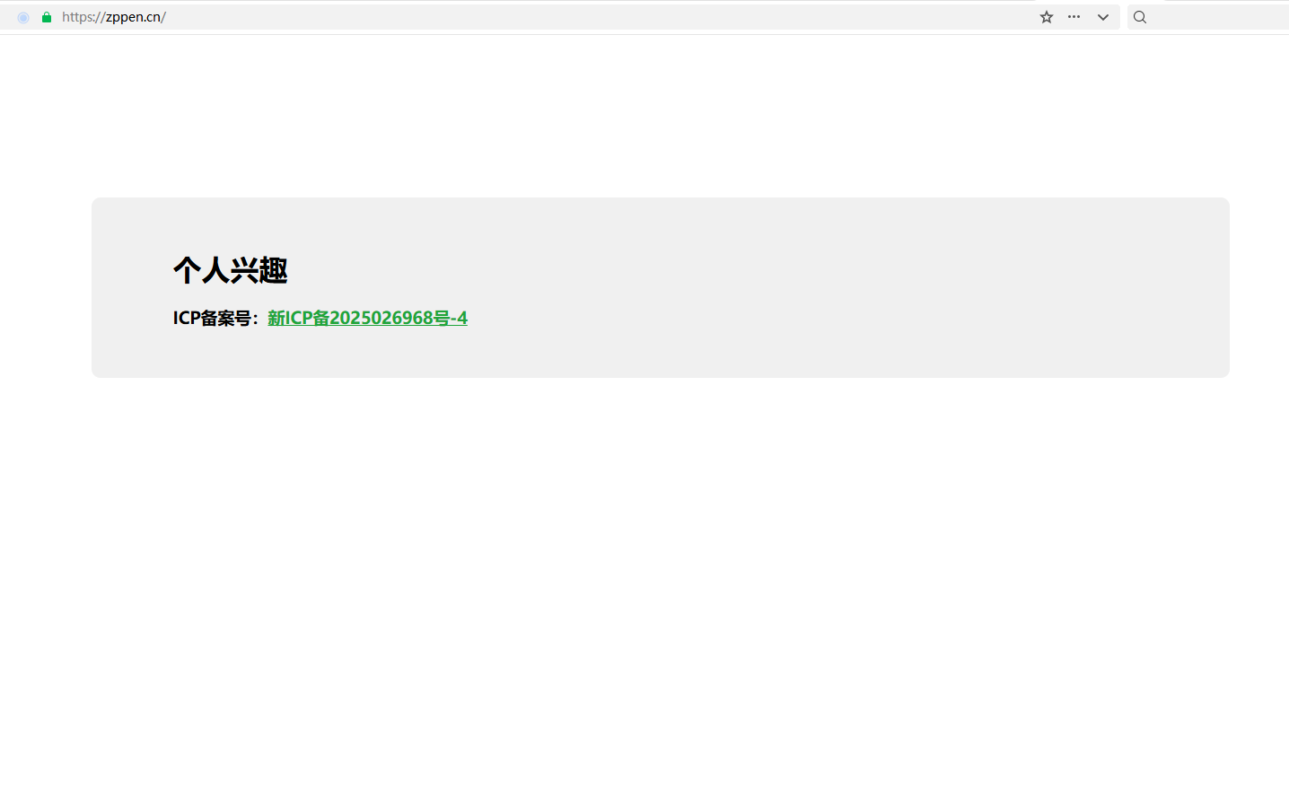Open the tracking protection circle icon
Image resolution: width=1289 pixels, height=806 pixels.
tap(23, 17)
